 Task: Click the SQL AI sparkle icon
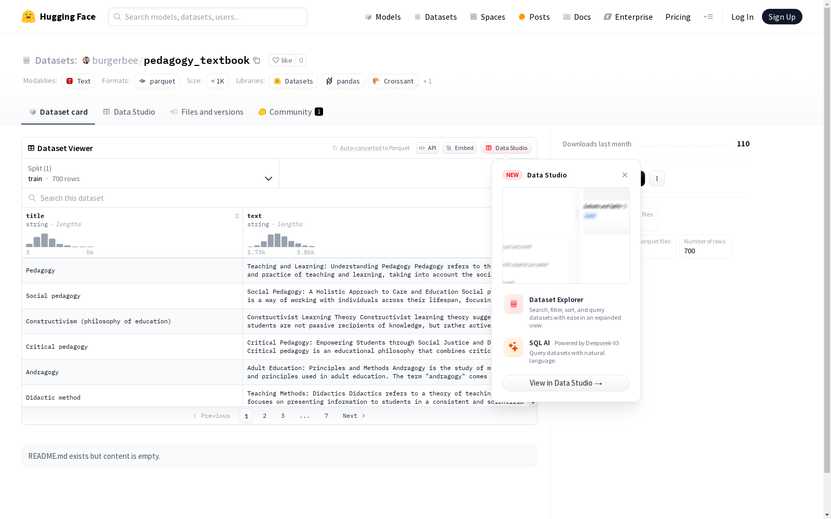(514, 347)
